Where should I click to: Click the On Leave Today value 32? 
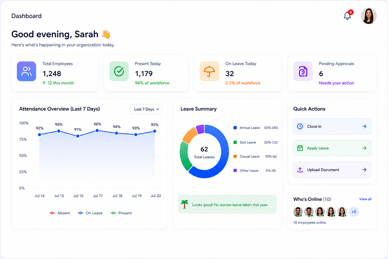pyautogui.click(x=230, y=74)
